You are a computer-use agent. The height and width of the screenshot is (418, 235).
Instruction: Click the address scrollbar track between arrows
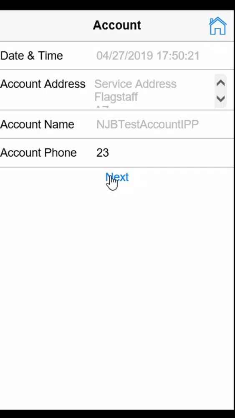click(221, 91)
